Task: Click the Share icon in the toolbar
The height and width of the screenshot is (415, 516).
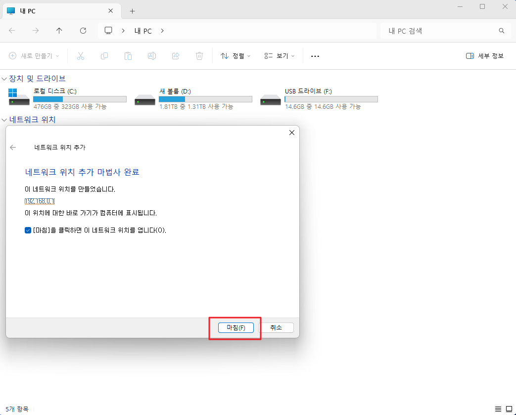Action: (176, 56)
